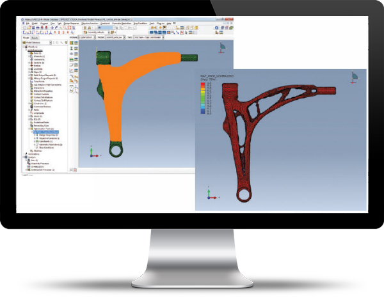
Task: Expand the Steps tree node
Action: (29, 72)
